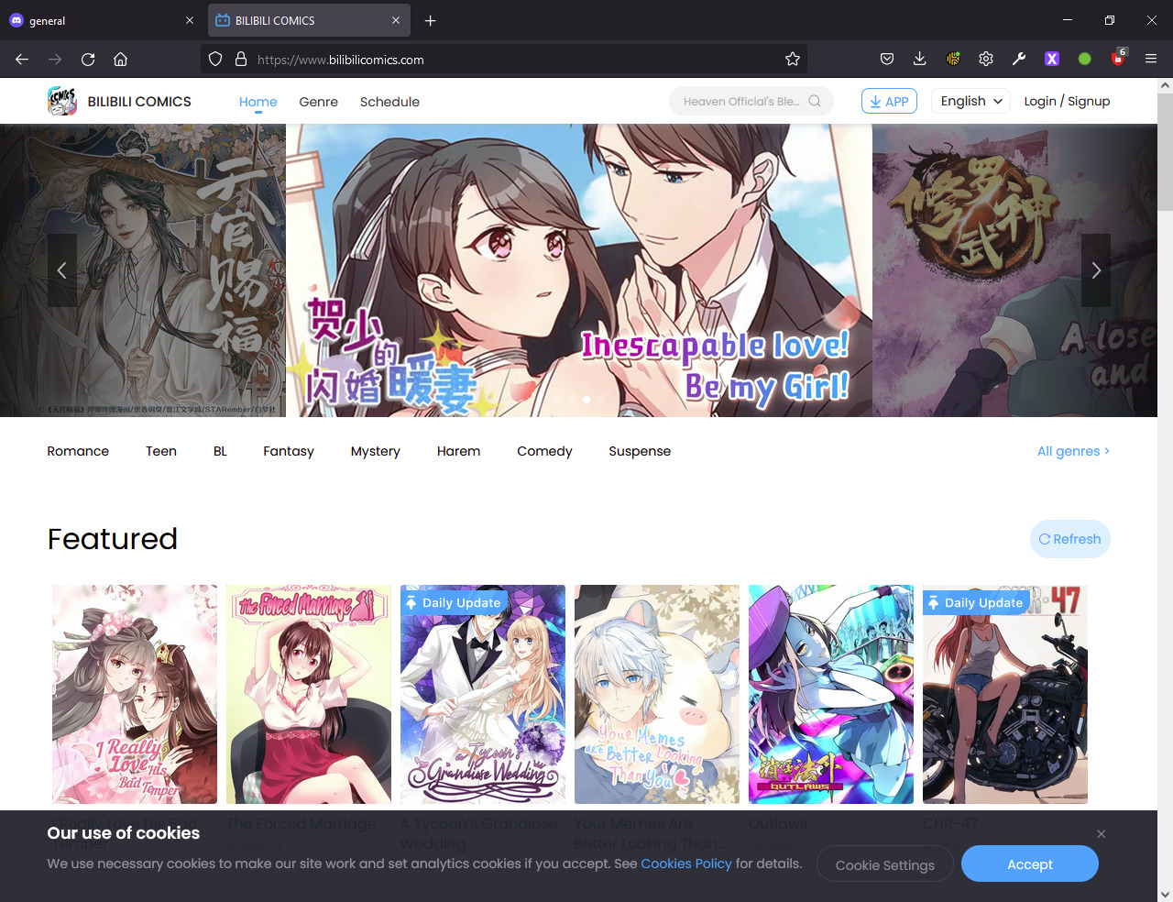
Task: Open Firefox downloads arrow icon
Action: 919,59
